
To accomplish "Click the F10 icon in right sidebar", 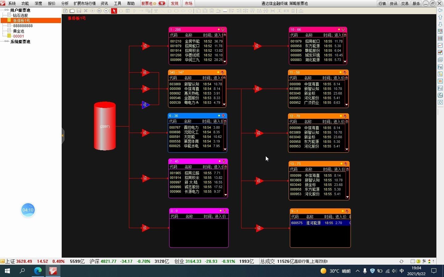I will 440,67.
